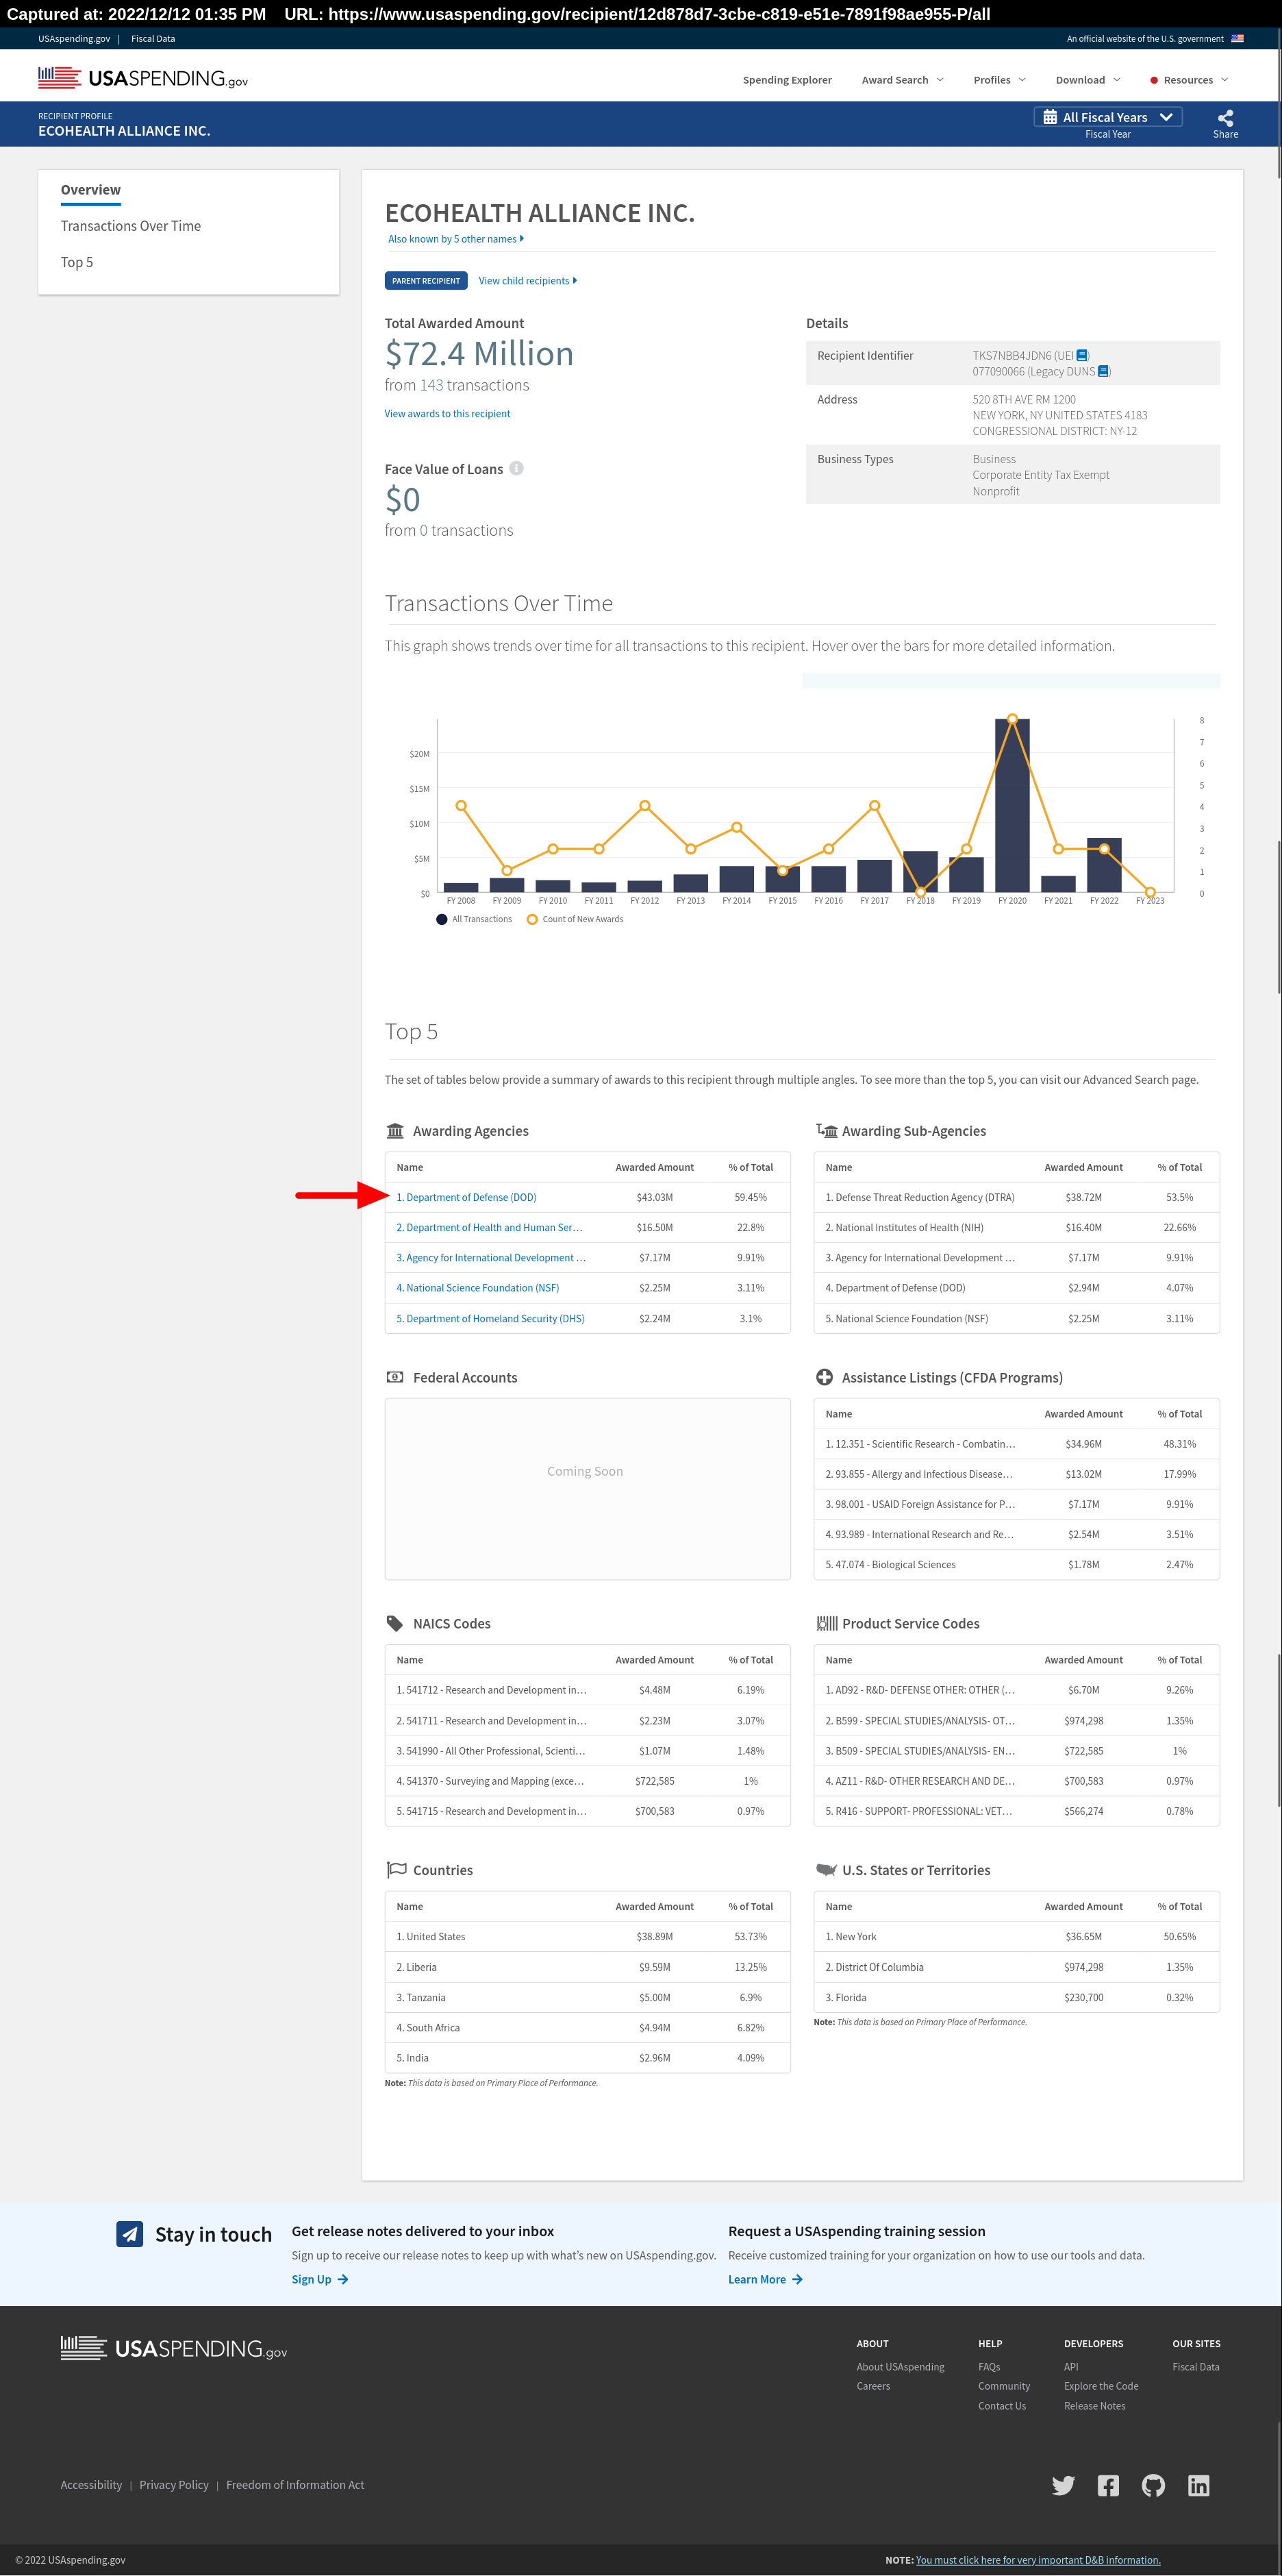Click the USAspending.gov header logo
This screenshot has width=1282, height=2576.
143,78
